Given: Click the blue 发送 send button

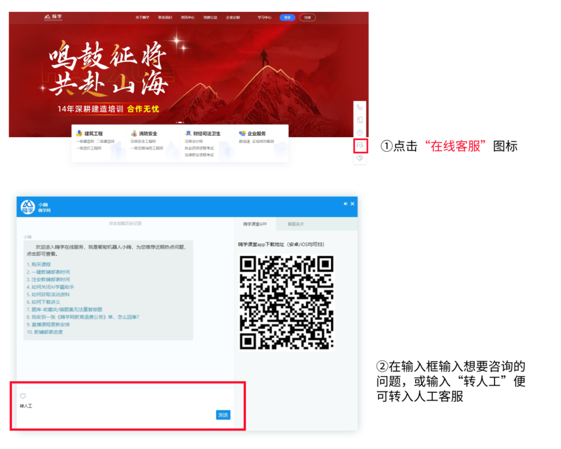Looking at the screenshot, I should click(x=223, y=415).
